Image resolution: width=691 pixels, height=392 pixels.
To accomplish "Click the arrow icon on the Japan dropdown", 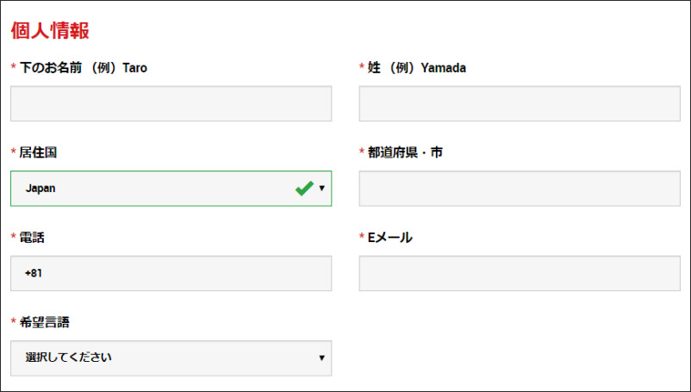I will [321, 189].
